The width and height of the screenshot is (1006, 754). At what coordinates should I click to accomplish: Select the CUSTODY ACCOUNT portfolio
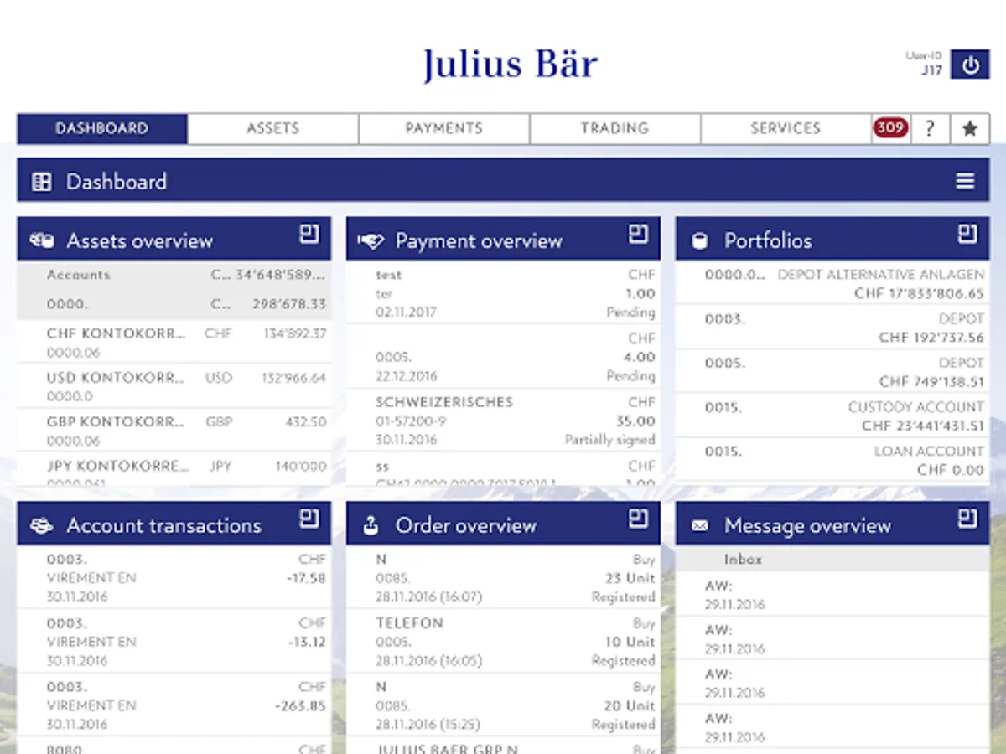832,416
